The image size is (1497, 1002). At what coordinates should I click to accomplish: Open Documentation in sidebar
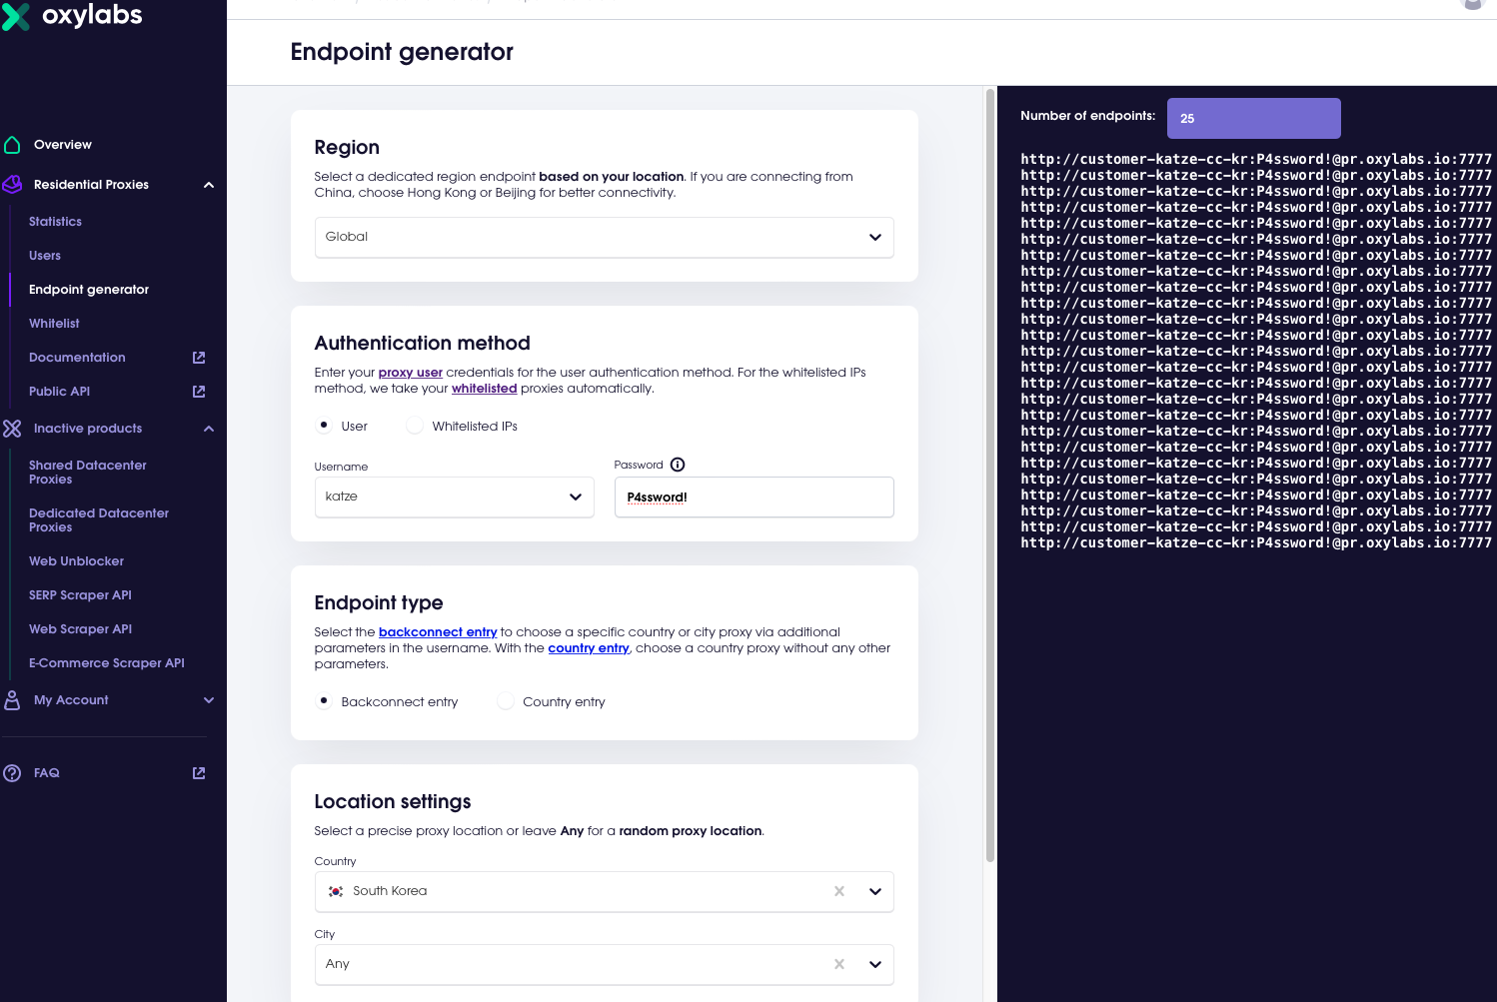click(x=77, y=358)
